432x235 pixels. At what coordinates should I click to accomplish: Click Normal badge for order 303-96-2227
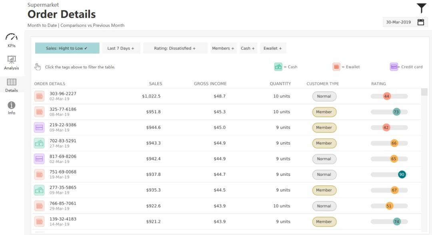tap(324, 96)
